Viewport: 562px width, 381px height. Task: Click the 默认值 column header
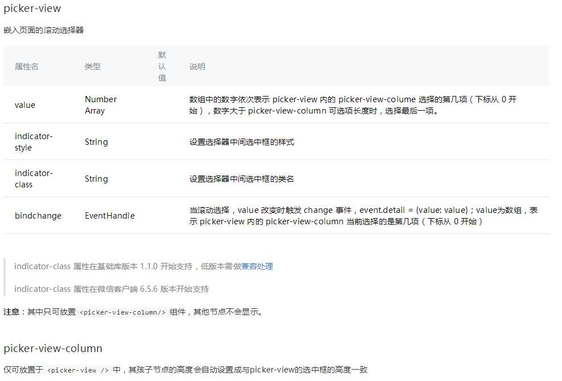coord(162,66)
